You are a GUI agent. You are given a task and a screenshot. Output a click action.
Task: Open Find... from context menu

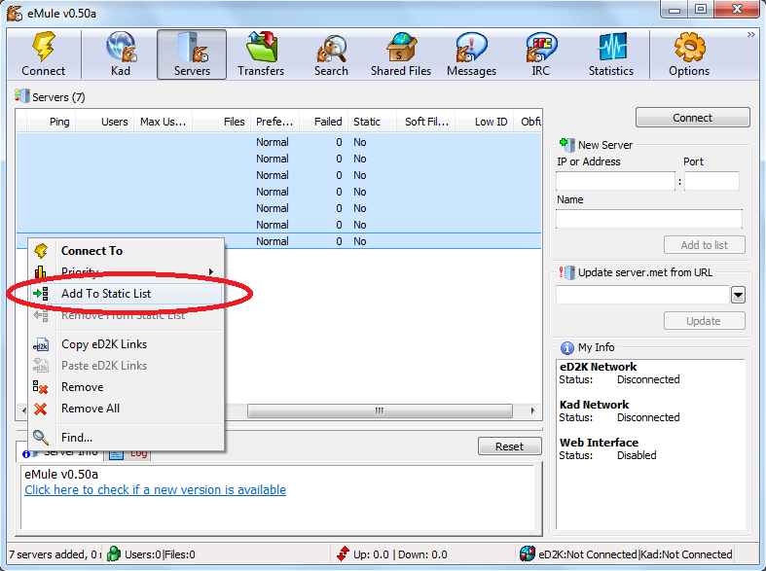click(127, 438)
